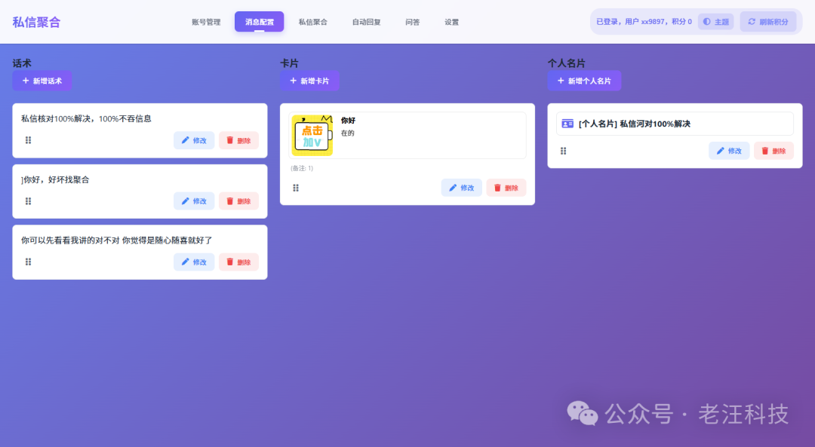Edit the 你好 card
This screenshot has width=815, height=447.
click(x=462, y=188)
